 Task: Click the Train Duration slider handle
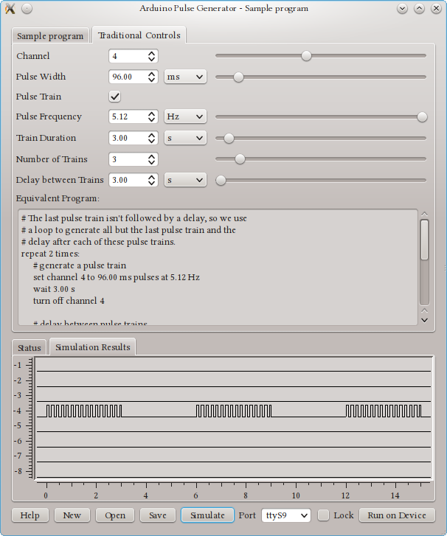pos(229,139)
